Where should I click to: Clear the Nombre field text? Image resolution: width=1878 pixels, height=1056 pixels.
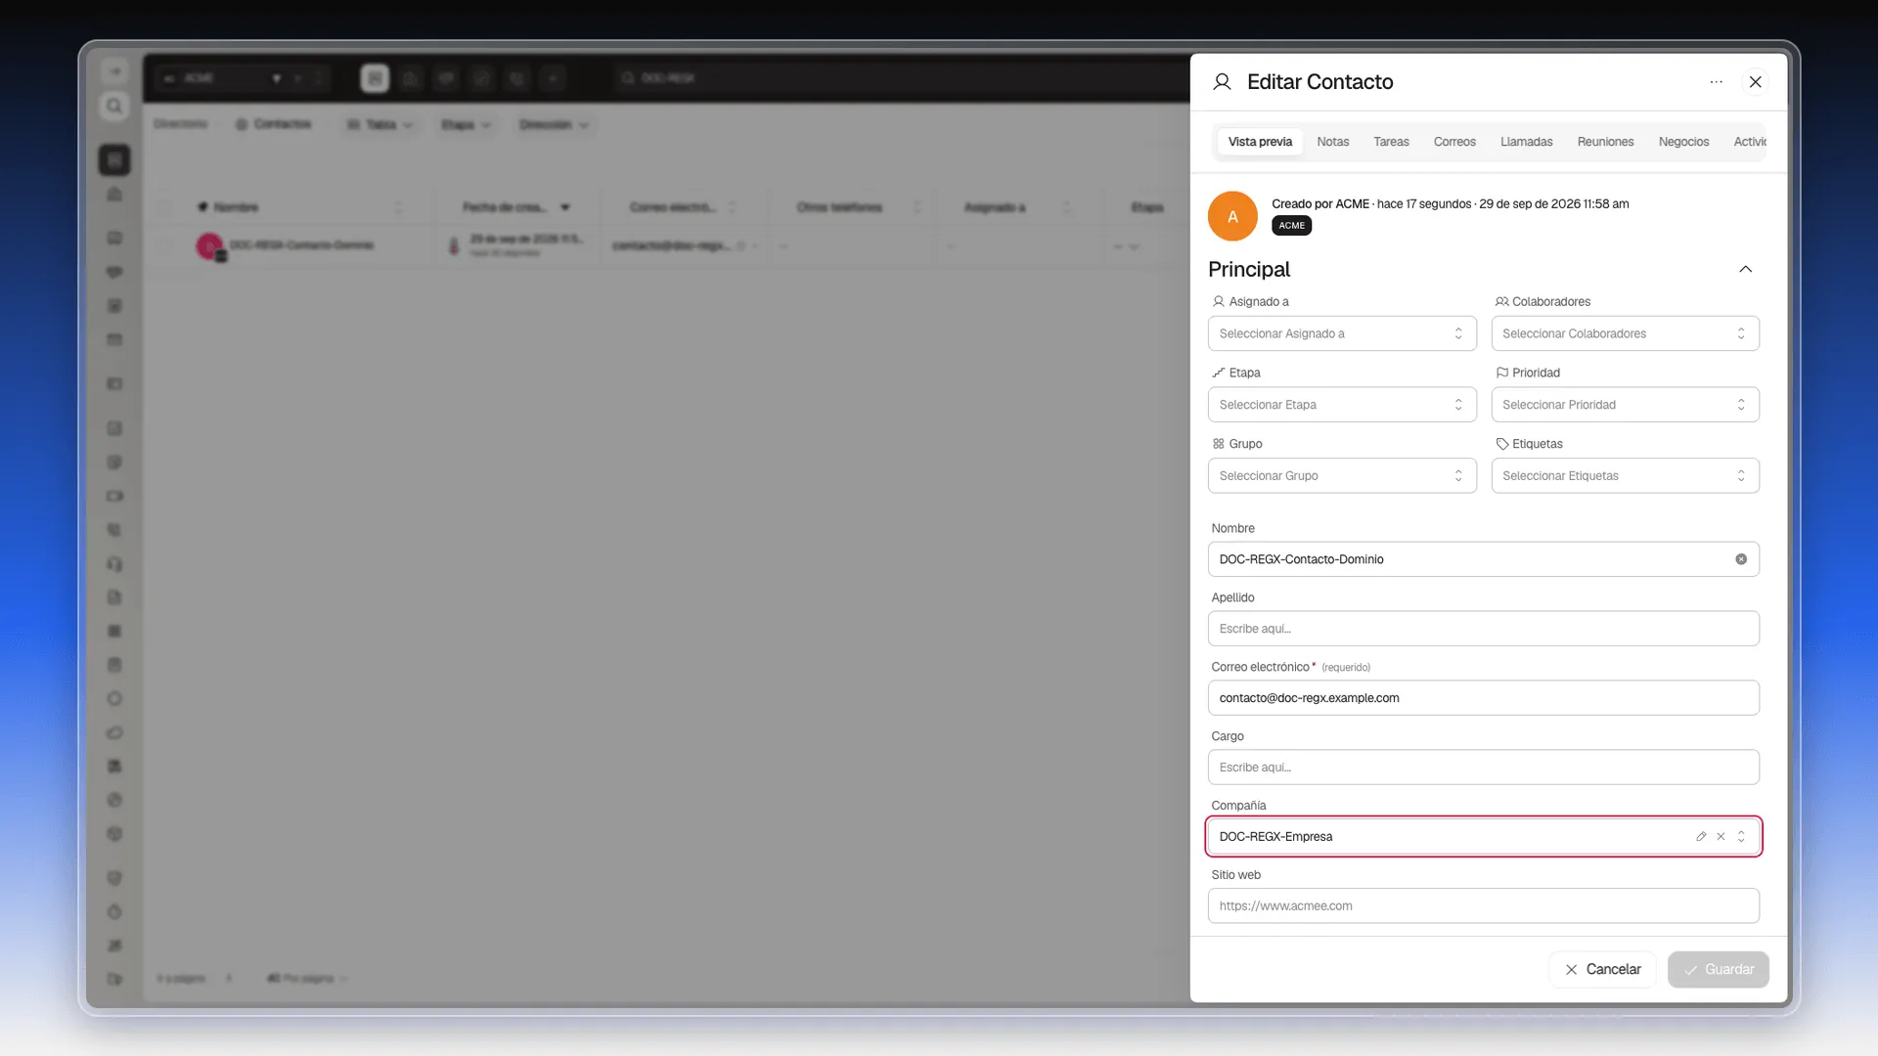(1741, 559)
